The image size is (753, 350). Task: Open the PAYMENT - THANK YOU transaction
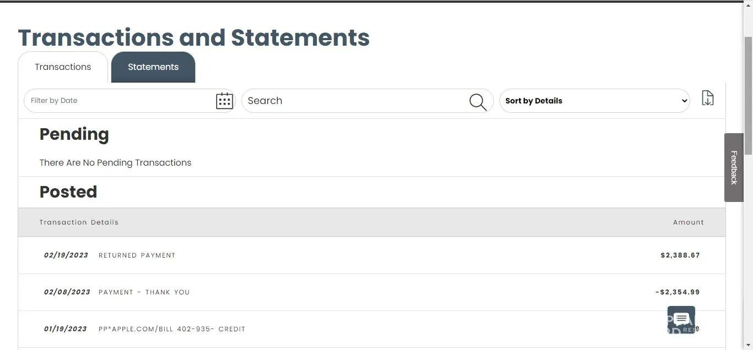click(x=144, y=292)
